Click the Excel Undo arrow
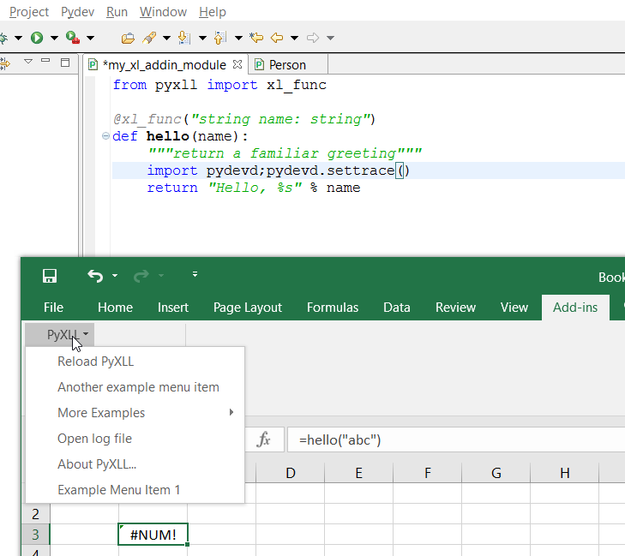The image size is (625, 556). 94,276
